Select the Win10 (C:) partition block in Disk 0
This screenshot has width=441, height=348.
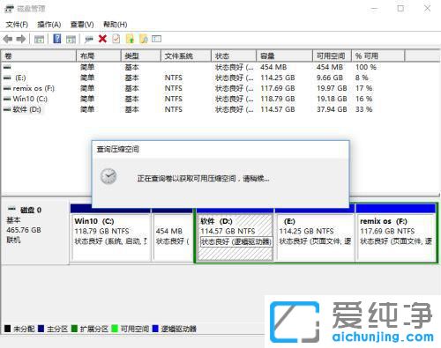click(111, 237)
